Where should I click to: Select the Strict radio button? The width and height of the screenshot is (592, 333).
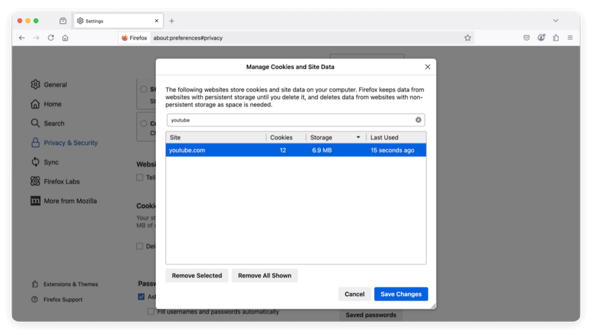143,89
